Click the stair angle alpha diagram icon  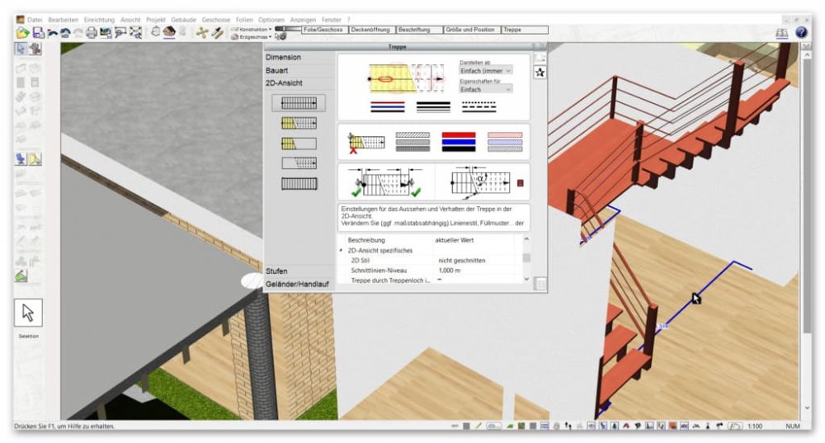[x=480, y=182]
